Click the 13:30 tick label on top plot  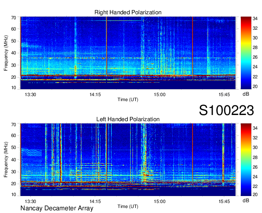[x=30, y=95]
